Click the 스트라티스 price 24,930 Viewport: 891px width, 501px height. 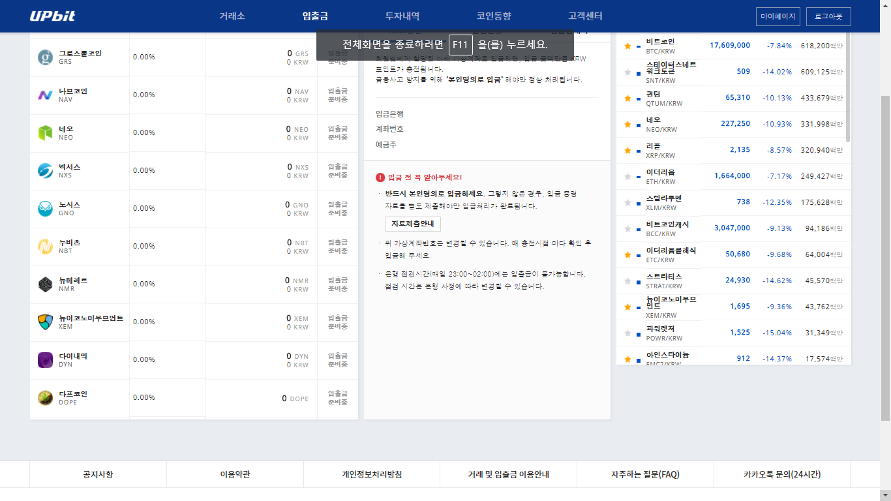click(x=738, y=281)
